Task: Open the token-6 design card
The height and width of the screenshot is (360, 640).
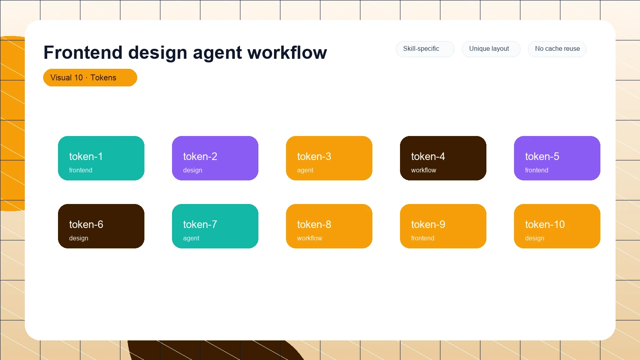Action: click(101, 226)
